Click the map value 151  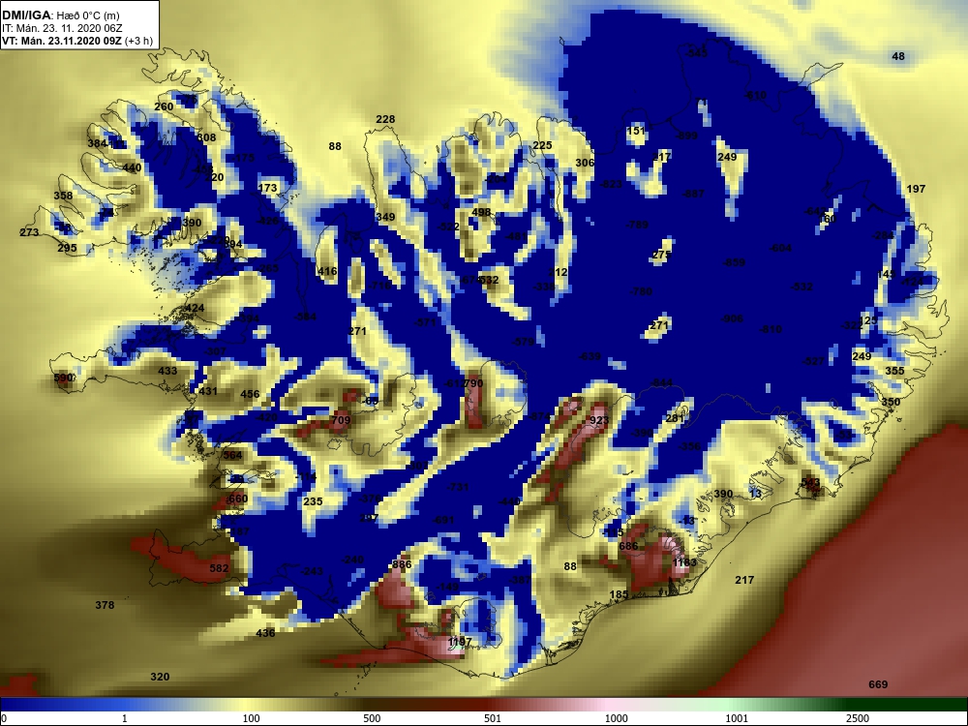click(x=636, y=131)
